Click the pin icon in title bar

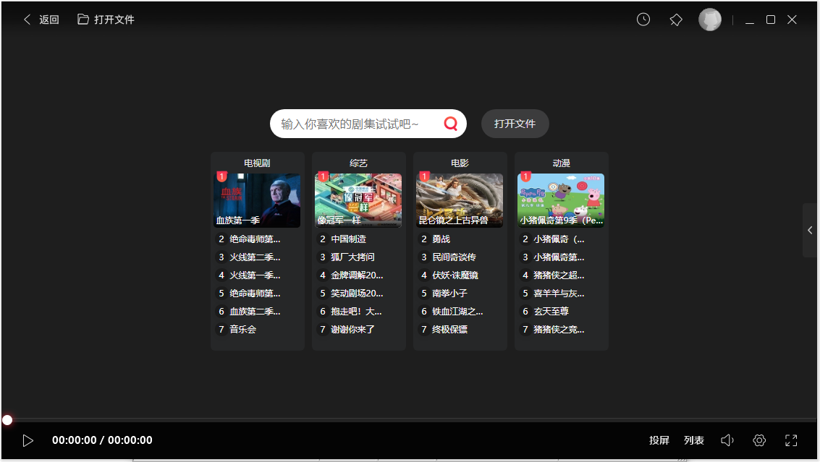[676, 20]
